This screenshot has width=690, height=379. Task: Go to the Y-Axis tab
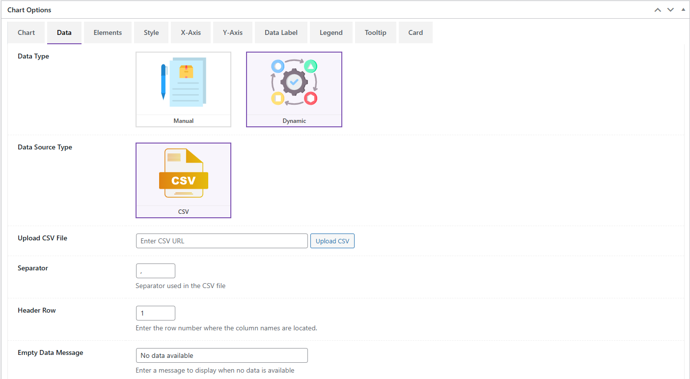[233, 32]
